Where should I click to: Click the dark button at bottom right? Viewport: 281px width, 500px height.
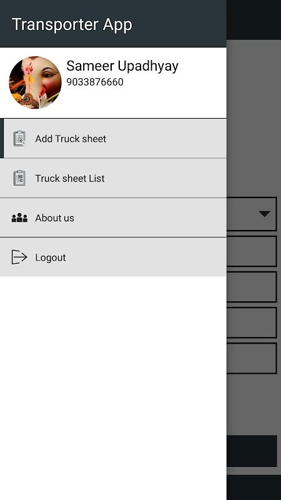(x=252, y=451)
